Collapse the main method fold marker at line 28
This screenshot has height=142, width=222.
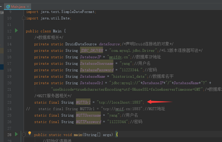click(x=24, y=135)
